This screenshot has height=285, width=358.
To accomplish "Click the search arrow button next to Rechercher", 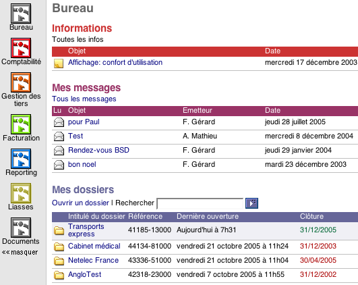I will tap(252, 203).
